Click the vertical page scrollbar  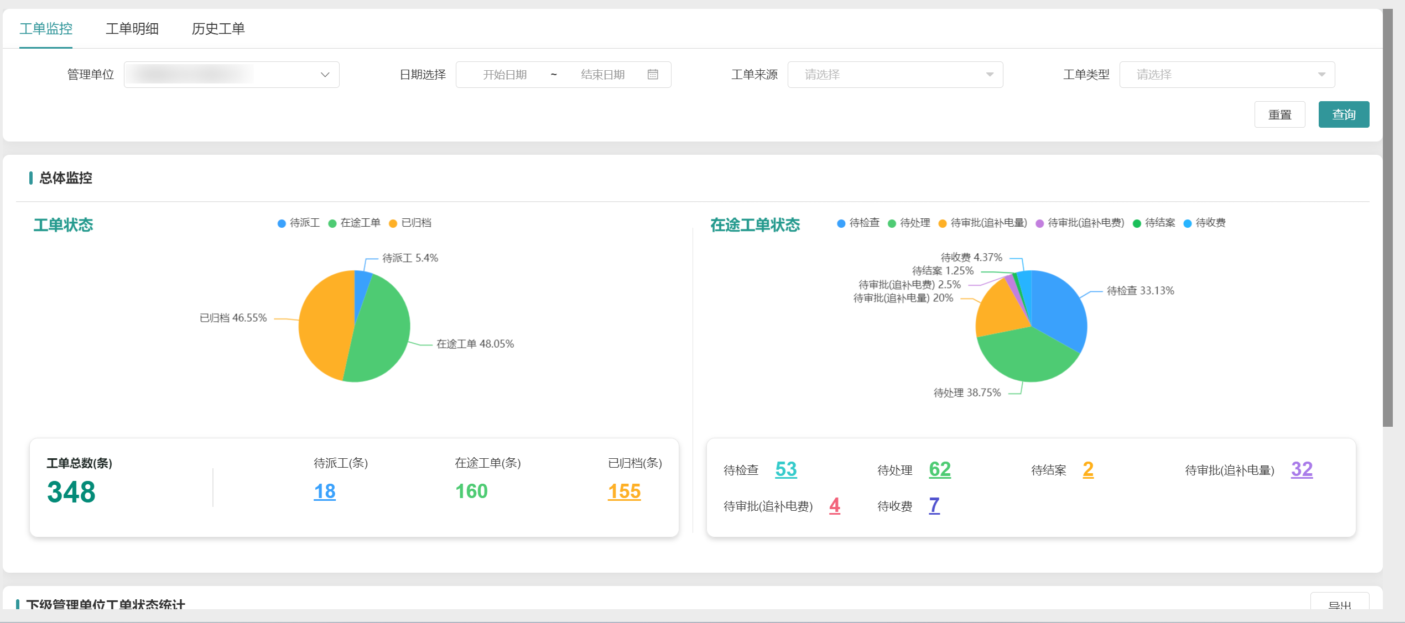click(1388, 218)
